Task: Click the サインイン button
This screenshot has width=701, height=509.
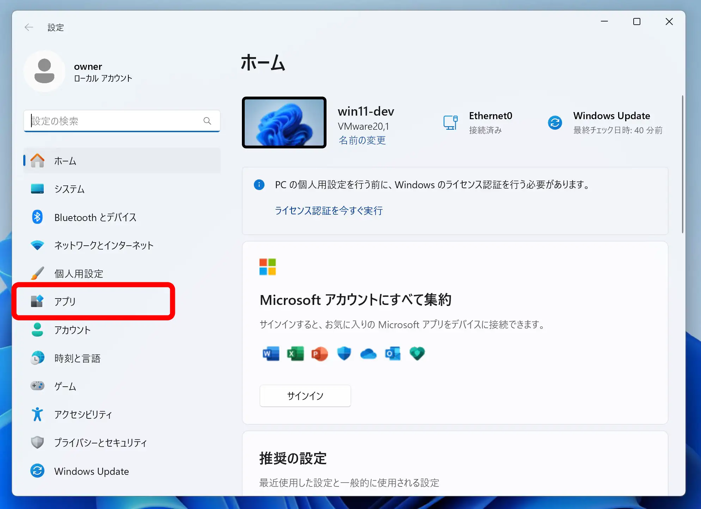Action: coord(305,395)
